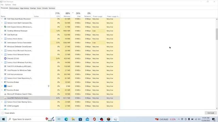Image resolution: width=218 pixels, height=122 pixels.
Task: Click the Discord (32 bit) process icon
Action: (x=5, y=59)
